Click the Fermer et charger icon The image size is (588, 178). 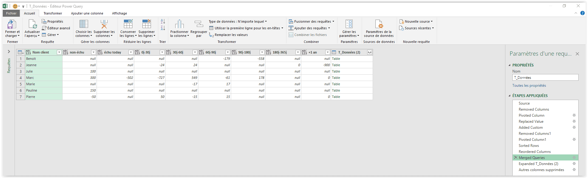[x=12, y=24]
